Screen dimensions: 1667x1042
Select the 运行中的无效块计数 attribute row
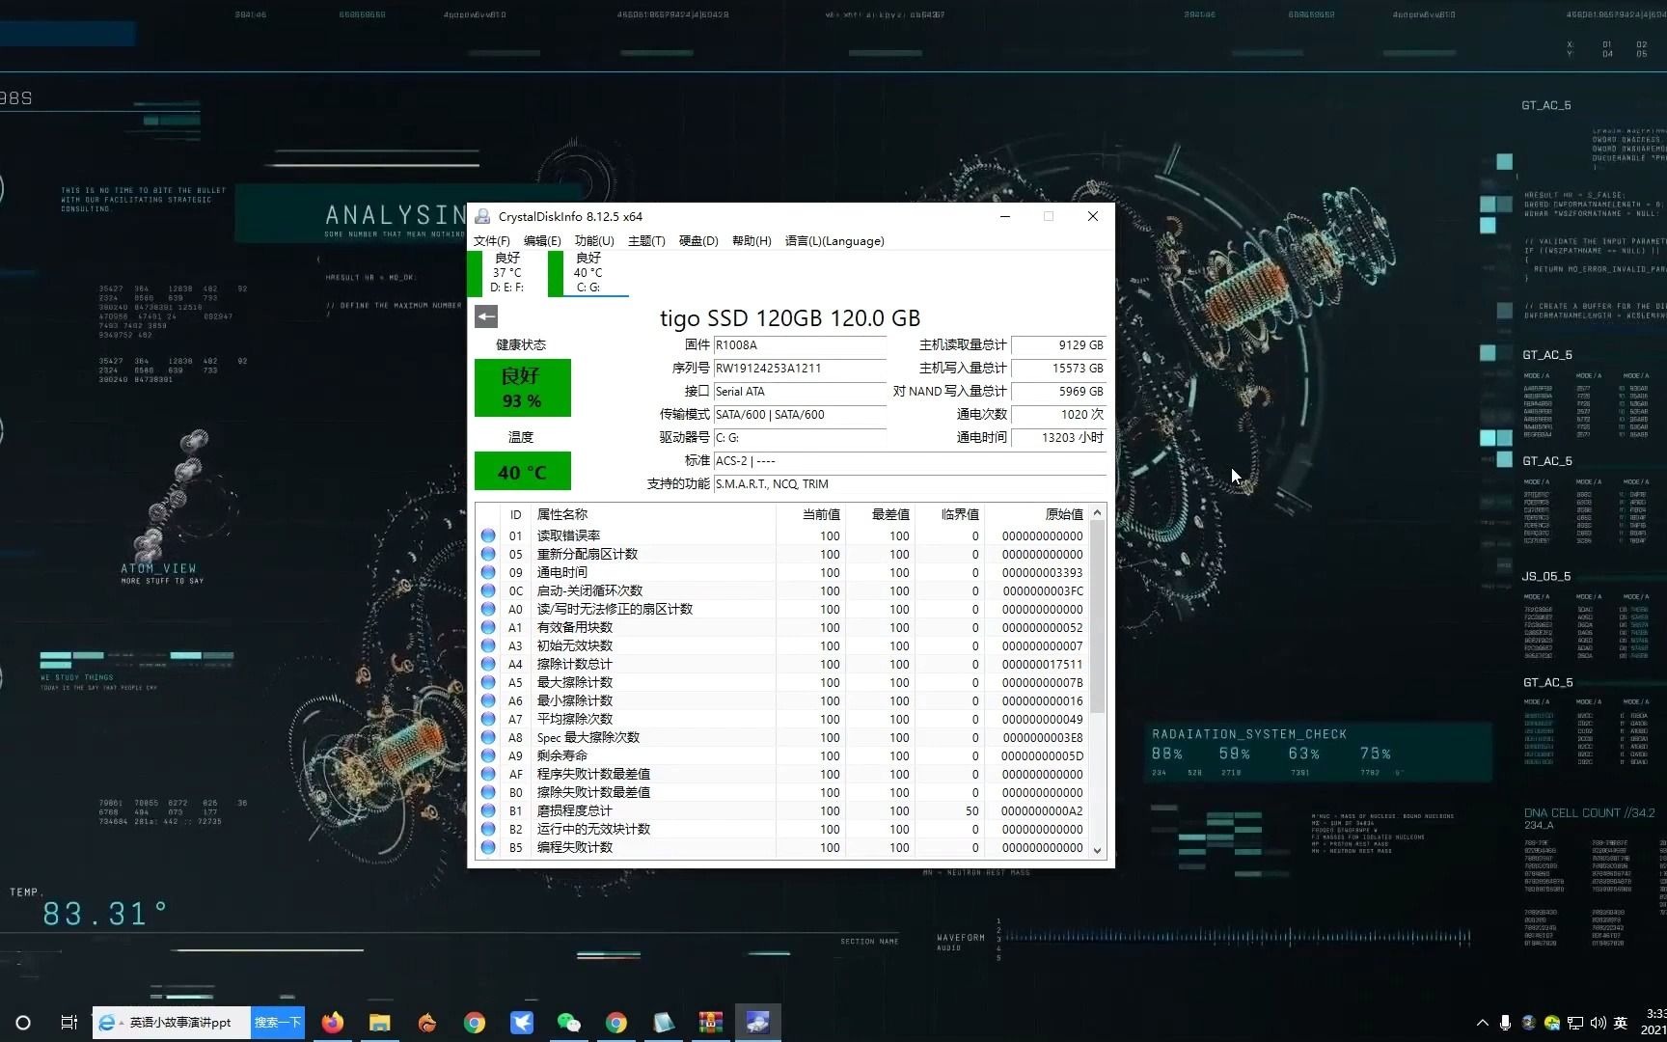[781, 829]
